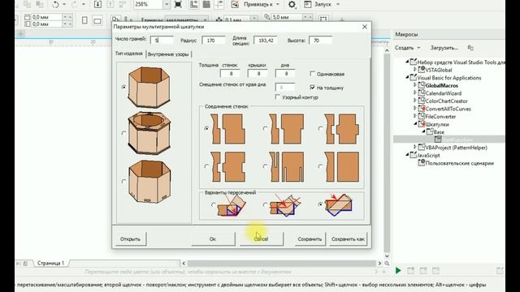
Task: Choose the plain bottom-right wall joint
Action: click(320, 166)
